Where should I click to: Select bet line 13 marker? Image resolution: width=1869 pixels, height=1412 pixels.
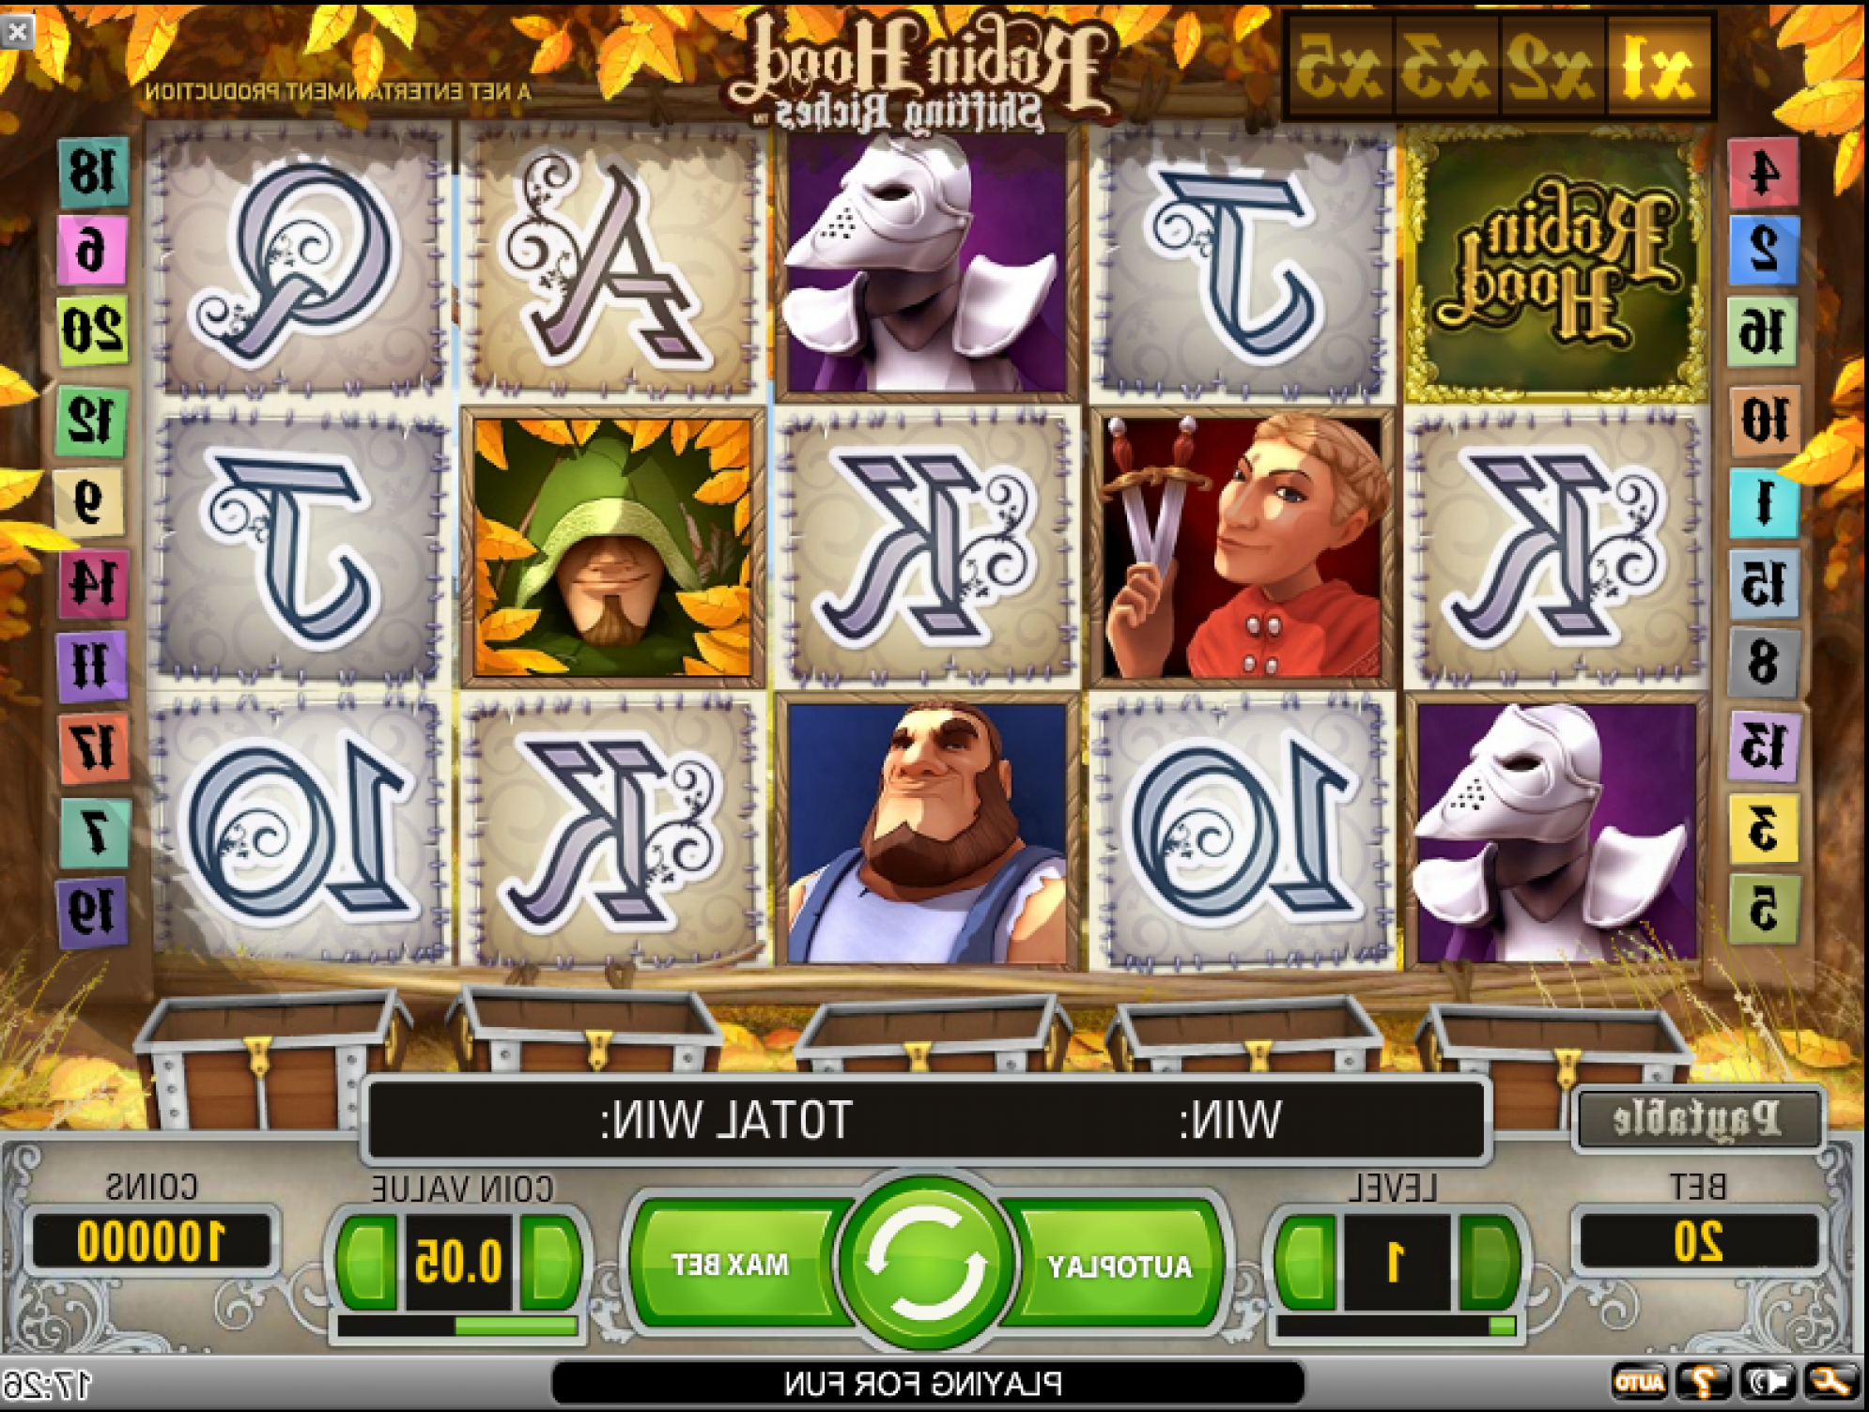(x=1763, y=745)
